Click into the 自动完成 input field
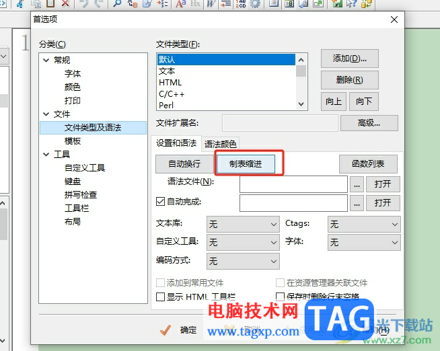This screenshot has height=351, width=440. click(293, 202)
